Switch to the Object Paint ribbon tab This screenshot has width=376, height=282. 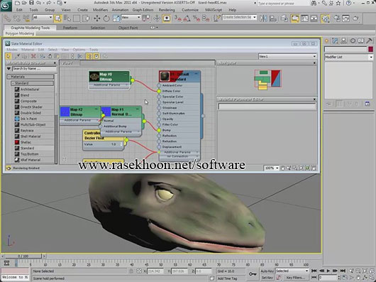coord(128,28)
